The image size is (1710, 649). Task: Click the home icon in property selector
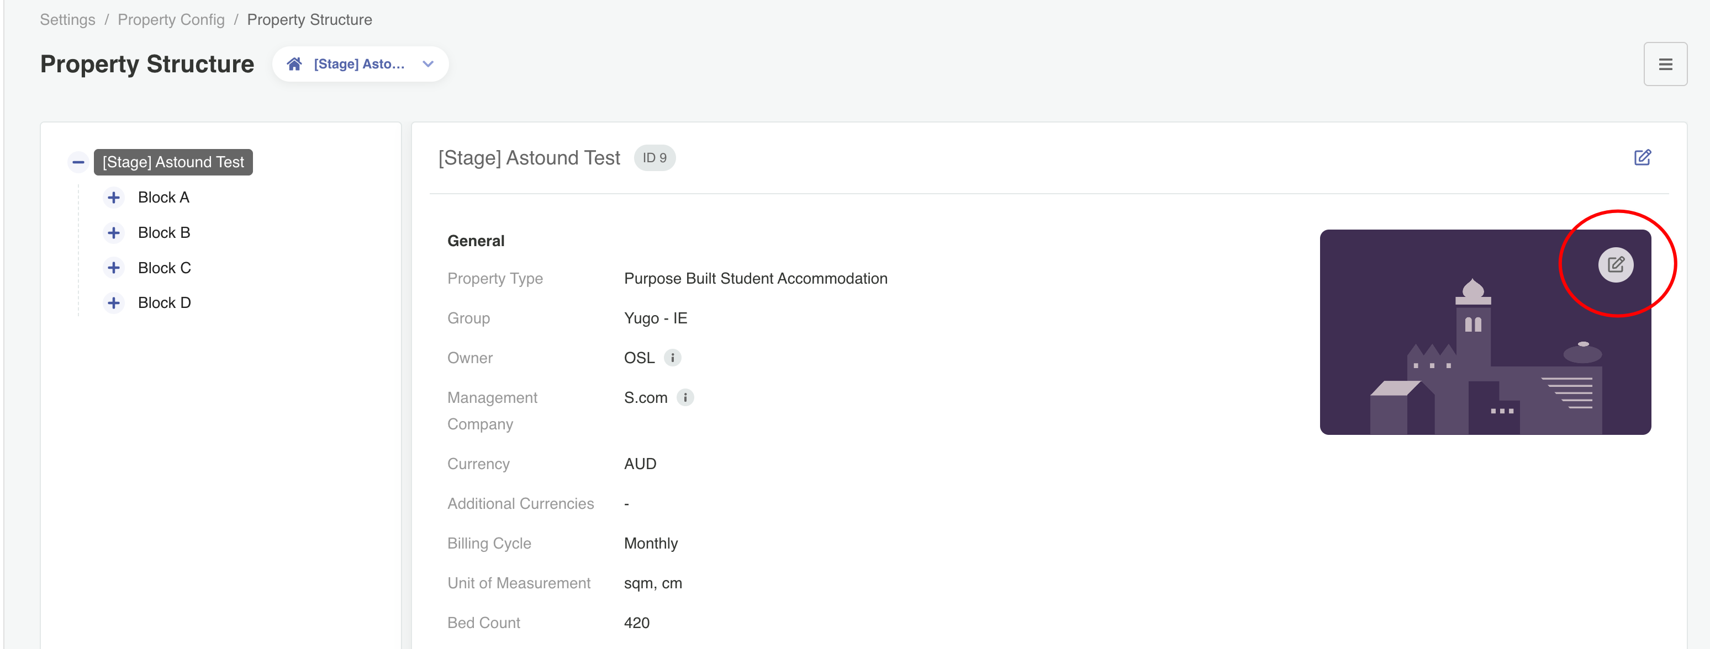[295, 65]
